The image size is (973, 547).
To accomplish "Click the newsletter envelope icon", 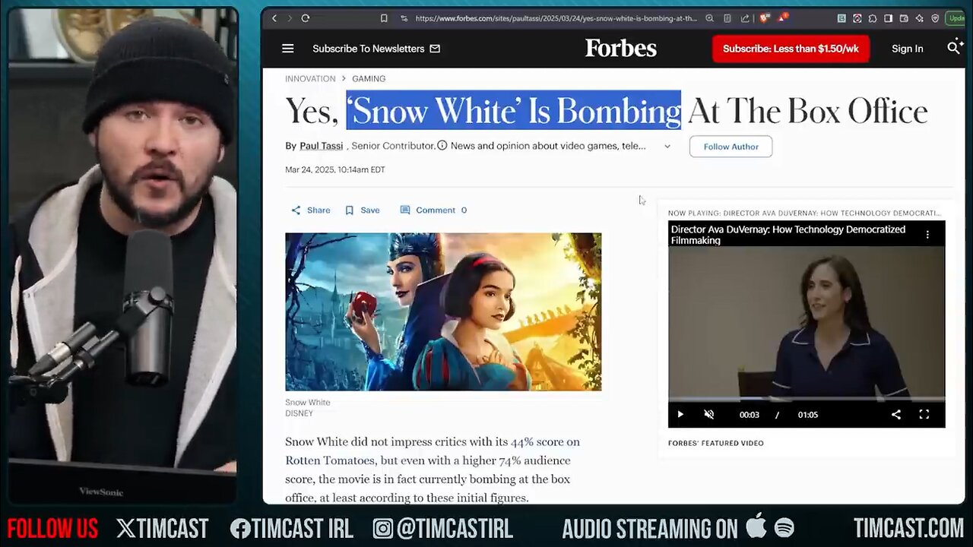I will 435,49.
